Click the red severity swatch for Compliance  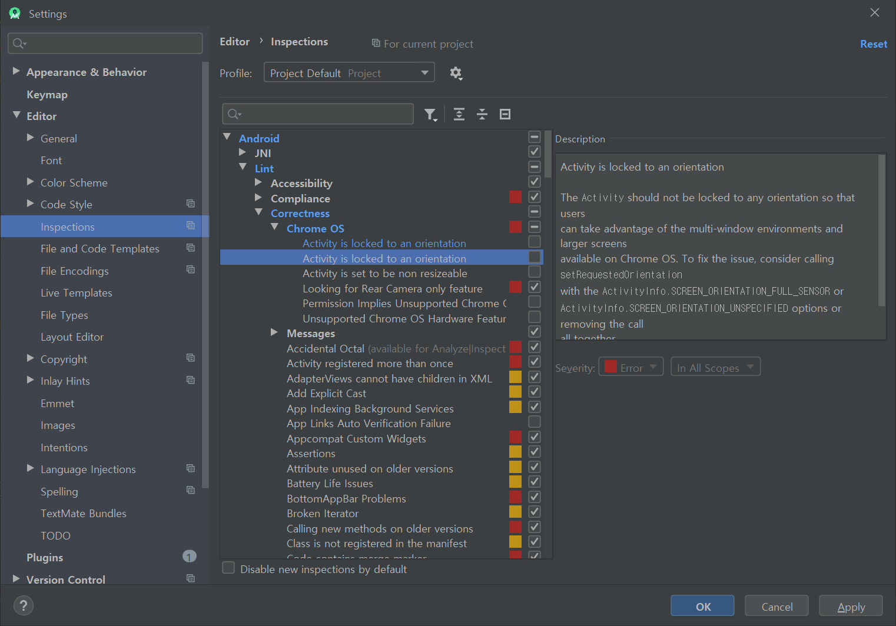(x=515, y=197)
